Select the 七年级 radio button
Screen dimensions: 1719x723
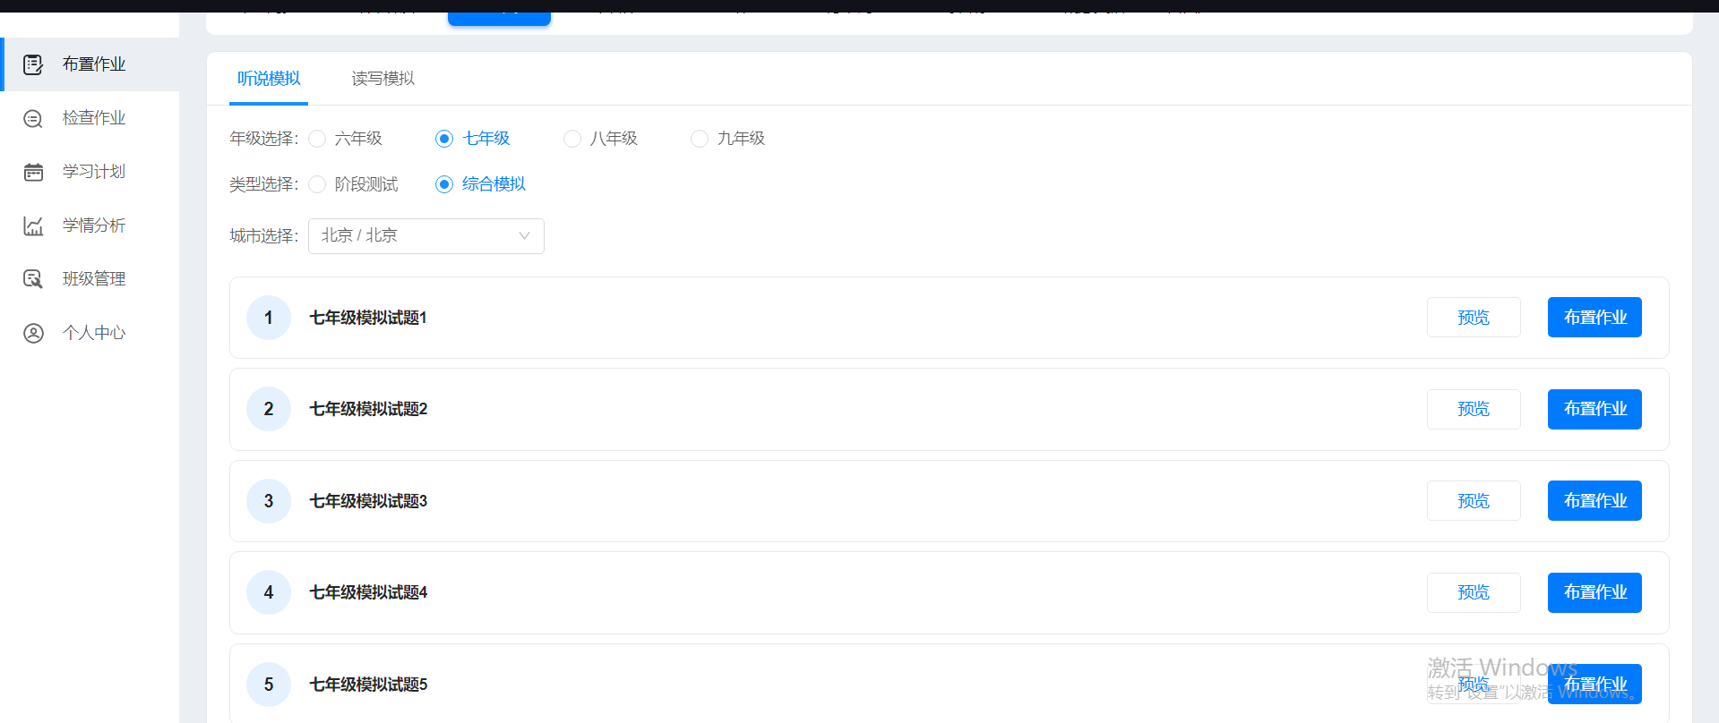point(444,139)
